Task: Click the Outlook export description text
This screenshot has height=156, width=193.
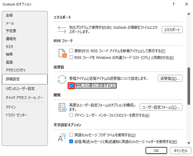Action: click(x=113, y=29)
